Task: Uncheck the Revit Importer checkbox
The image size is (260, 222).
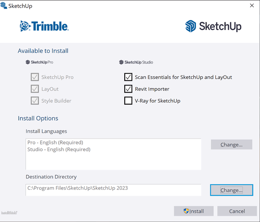Action: point(128,89)
